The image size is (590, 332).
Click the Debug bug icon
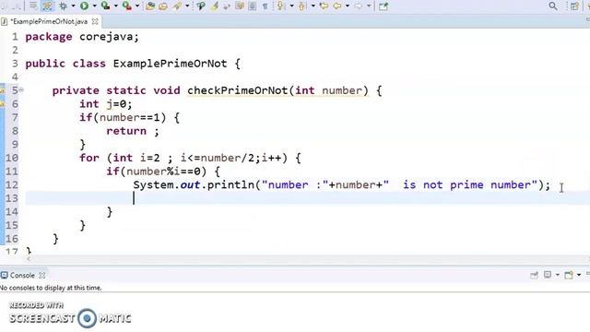click(x=63, y=6)
